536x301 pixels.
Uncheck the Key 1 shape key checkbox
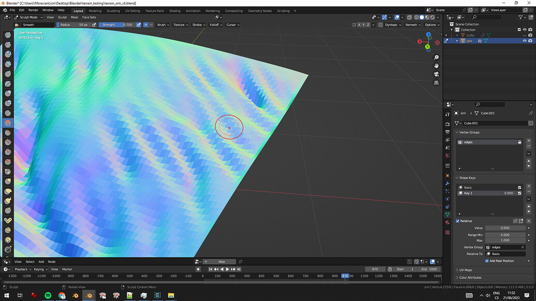(x=519, y=193)
